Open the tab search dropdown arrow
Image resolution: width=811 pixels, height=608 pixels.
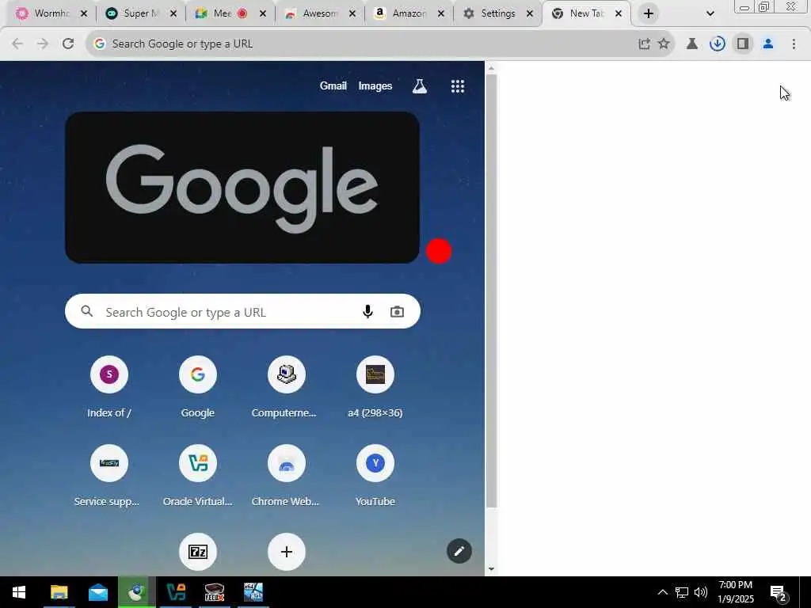point(710,14)
